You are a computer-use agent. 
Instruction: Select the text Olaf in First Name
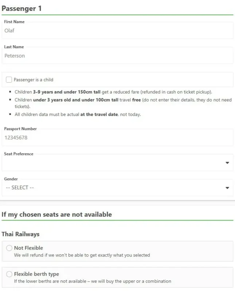pos(9,31)
